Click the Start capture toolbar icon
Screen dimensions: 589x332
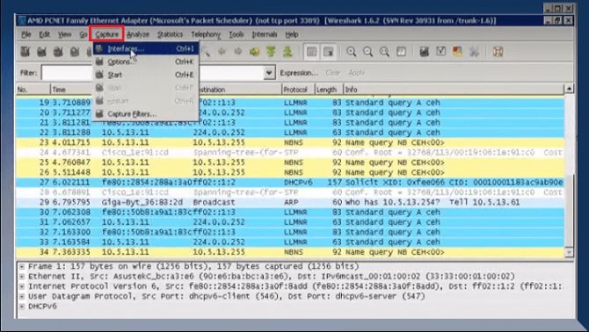[58, 52]
